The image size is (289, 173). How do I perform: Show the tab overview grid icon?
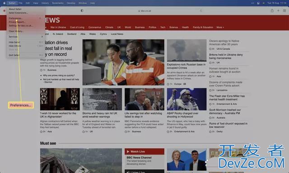pyautogui.click(x=284, y=11)
